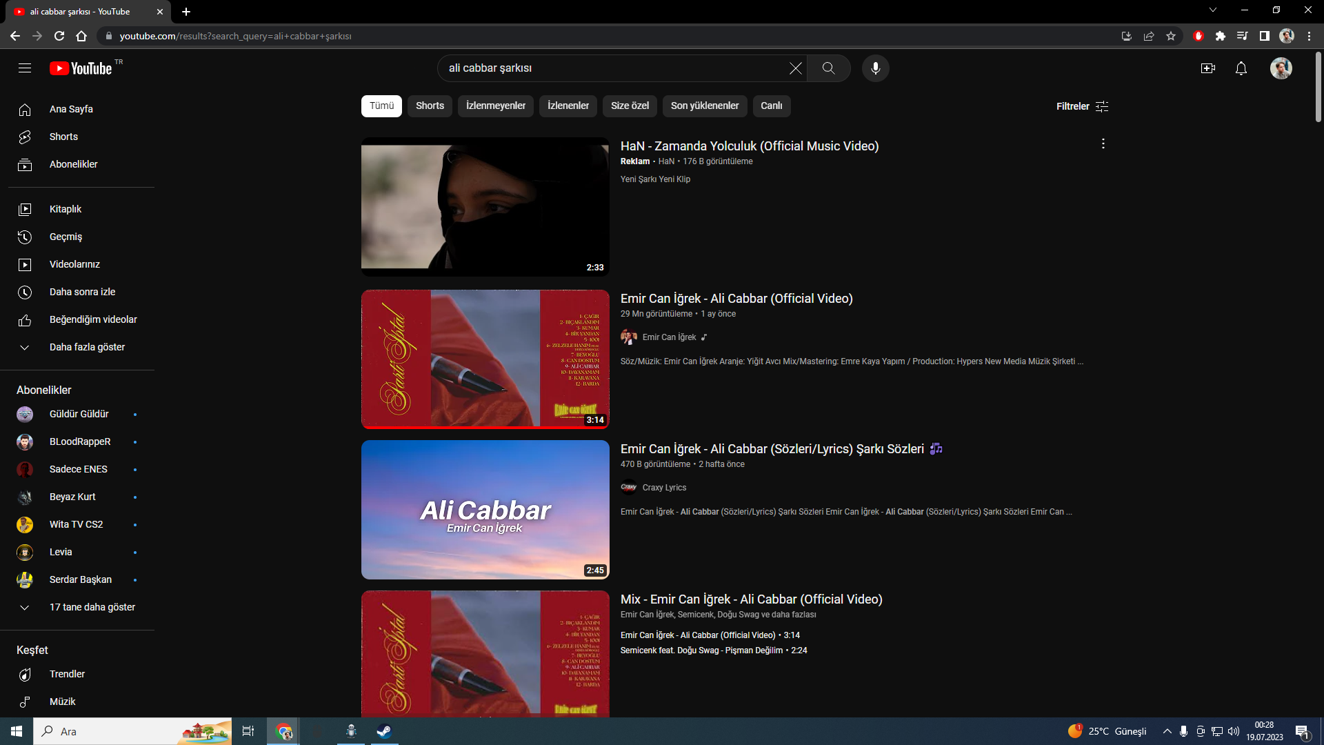
Task: Open the notifications bell
Action: click(1241, 68)
